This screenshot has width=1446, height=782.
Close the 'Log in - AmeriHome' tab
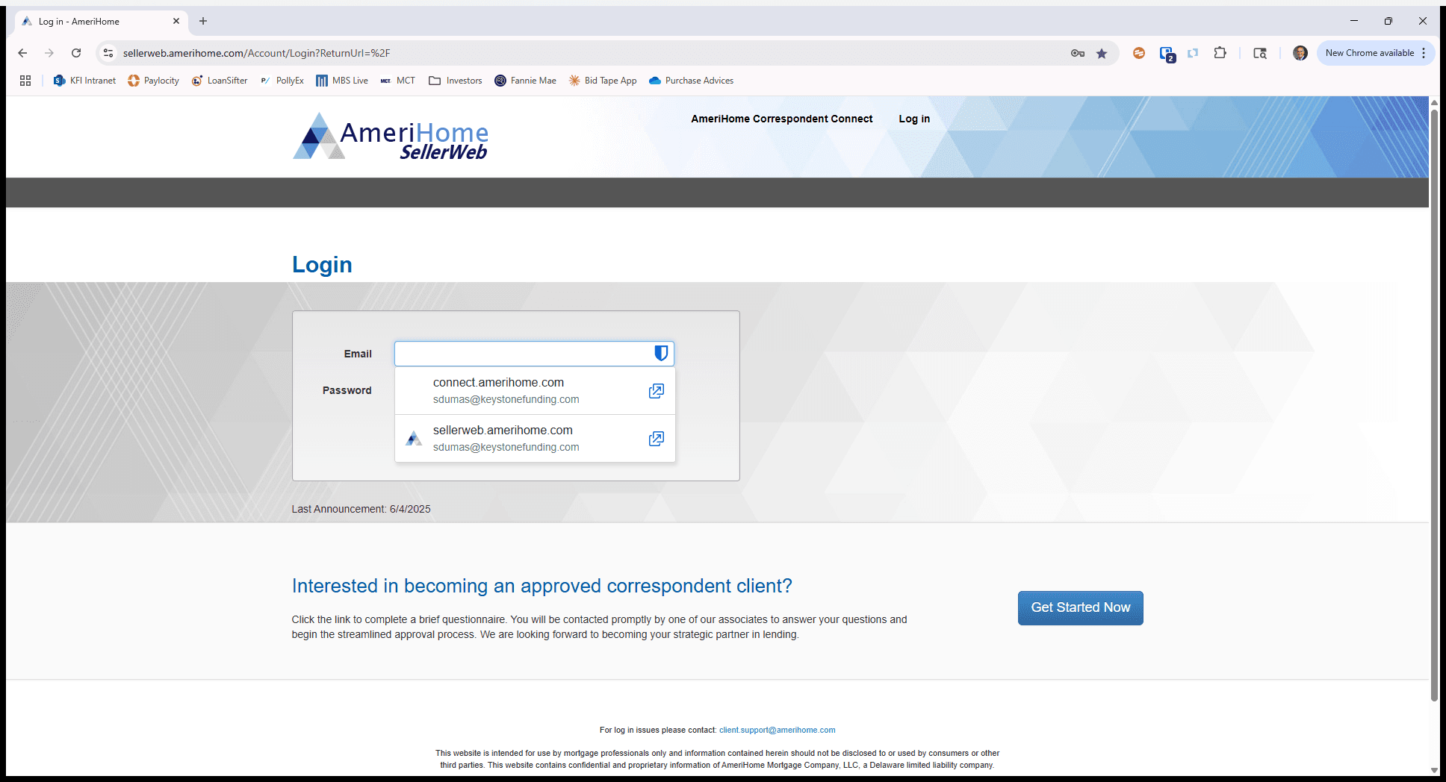[x=176, y=21]
